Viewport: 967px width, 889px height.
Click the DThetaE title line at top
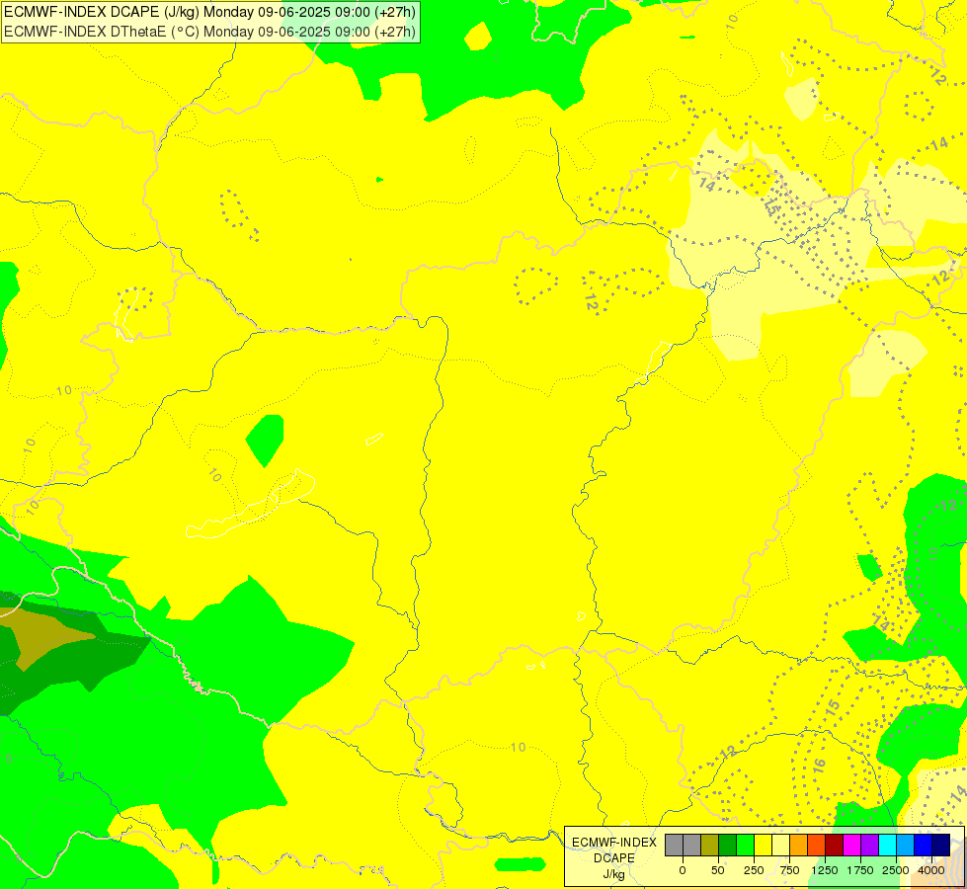tap(209, 32)
